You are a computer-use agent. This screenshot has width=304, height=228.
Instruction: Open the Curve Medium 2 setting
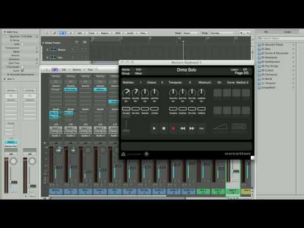(x=237, y=82)
